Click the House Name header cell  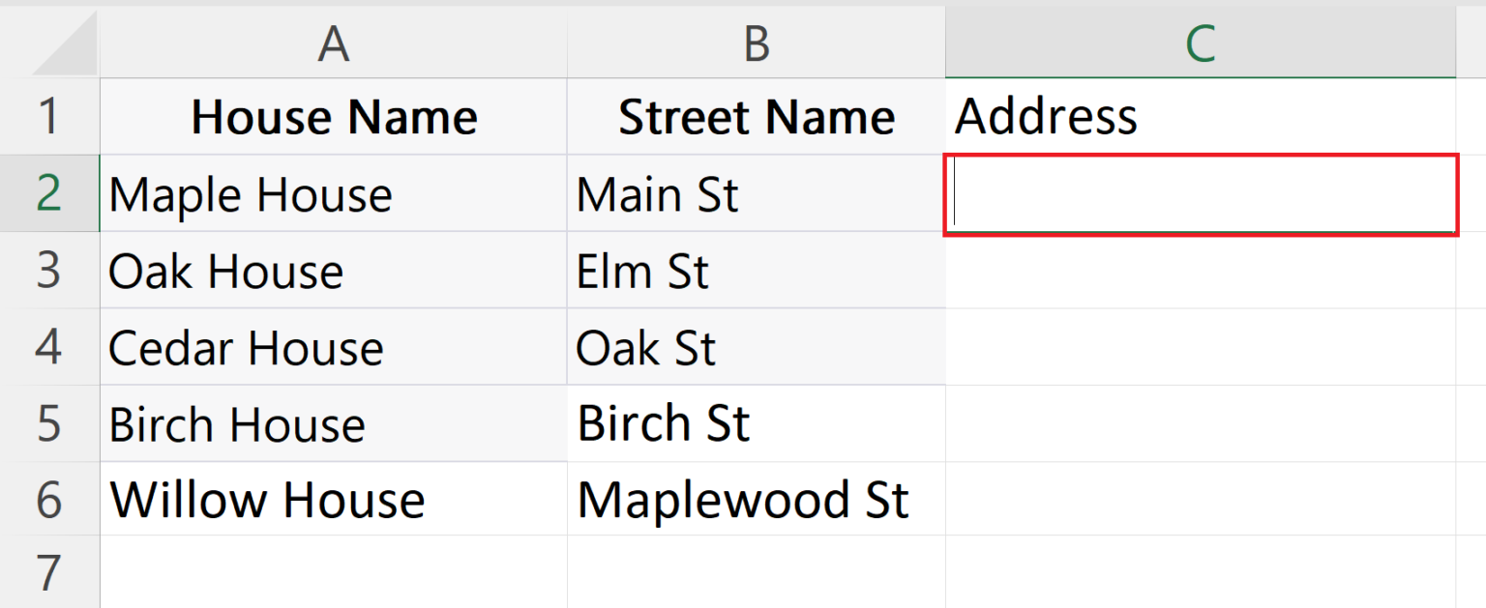pos(333,116)
